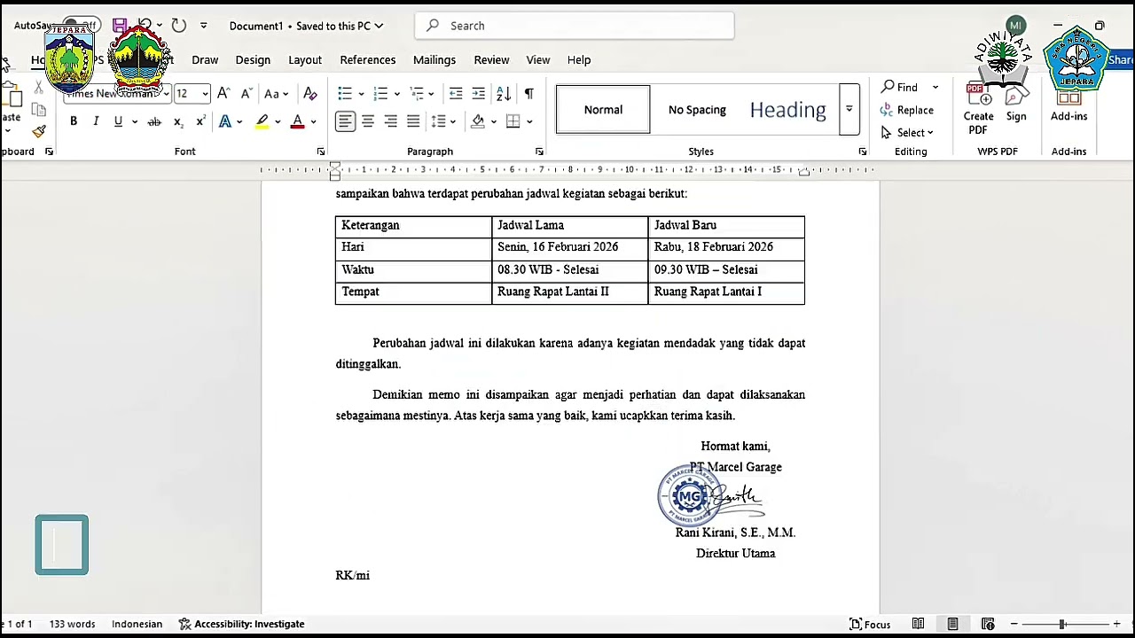Toggle Bold formatting
Viewport: 1135px width, 638px height.
point(74,121)
